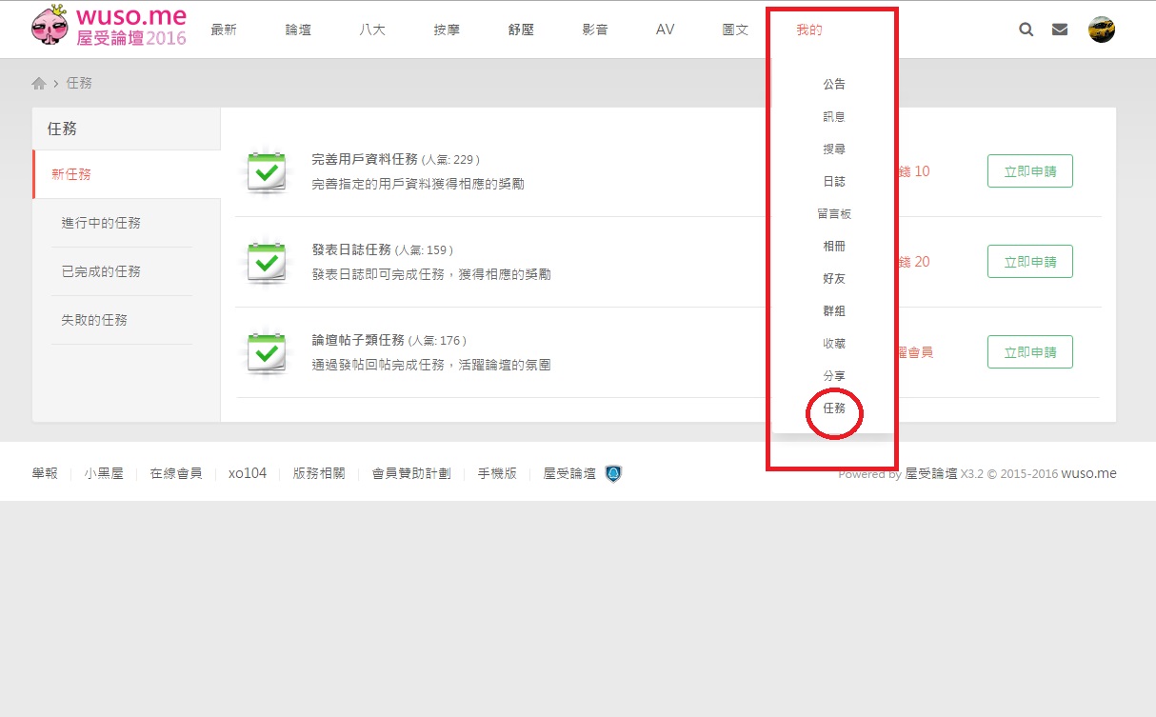Image resolution: width=1156 pixels, height=717 pixels.
Task: Apply for 完善用戶資料任務 with 立即申請
Action: click(x=1029, y=171)
